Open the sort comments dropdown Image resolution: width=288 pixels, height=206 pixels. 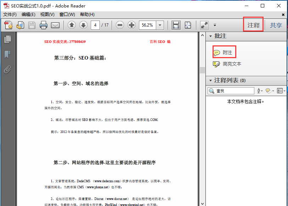coord(260,91)
